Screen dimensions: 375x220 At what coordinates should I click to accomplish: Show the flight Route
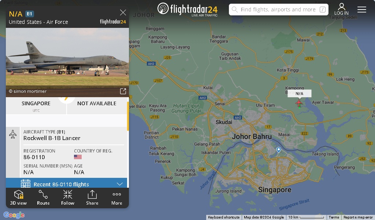(43, 198)
